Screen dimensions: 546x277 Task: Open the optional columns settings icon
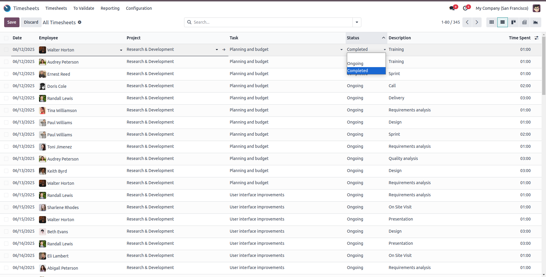click(x=537, y=38)
